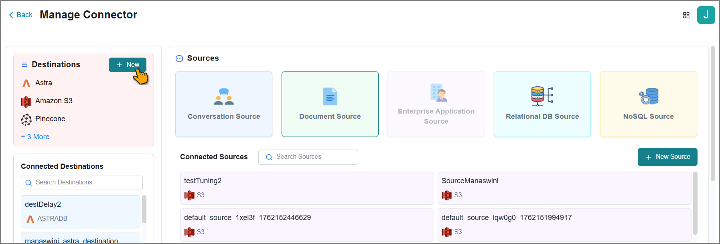Click the ASTRADB icon on destDelay2

(30, 219)
